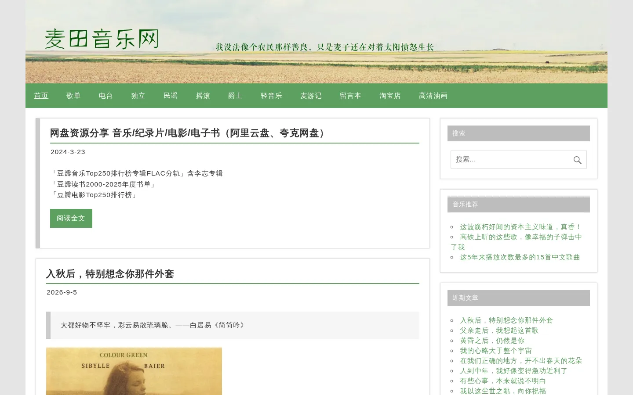Open recent post 我的心略大于整个宇宙

coord(496,351)
